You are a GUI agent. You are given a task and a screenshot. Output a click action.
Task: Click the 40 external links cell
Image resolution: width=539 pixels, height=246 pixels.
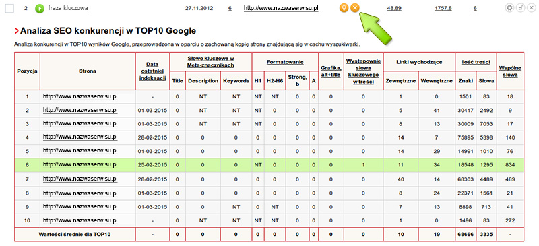pos(401,179)
